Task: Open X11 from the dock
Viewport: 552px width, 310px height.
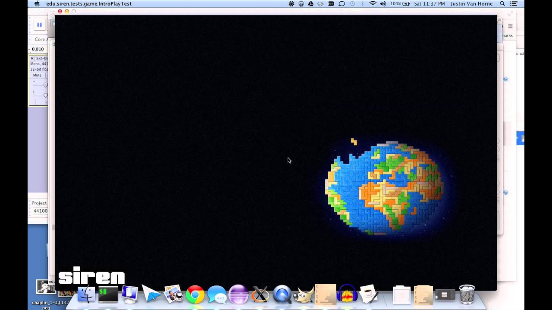Action: click(x=260, y=294)
